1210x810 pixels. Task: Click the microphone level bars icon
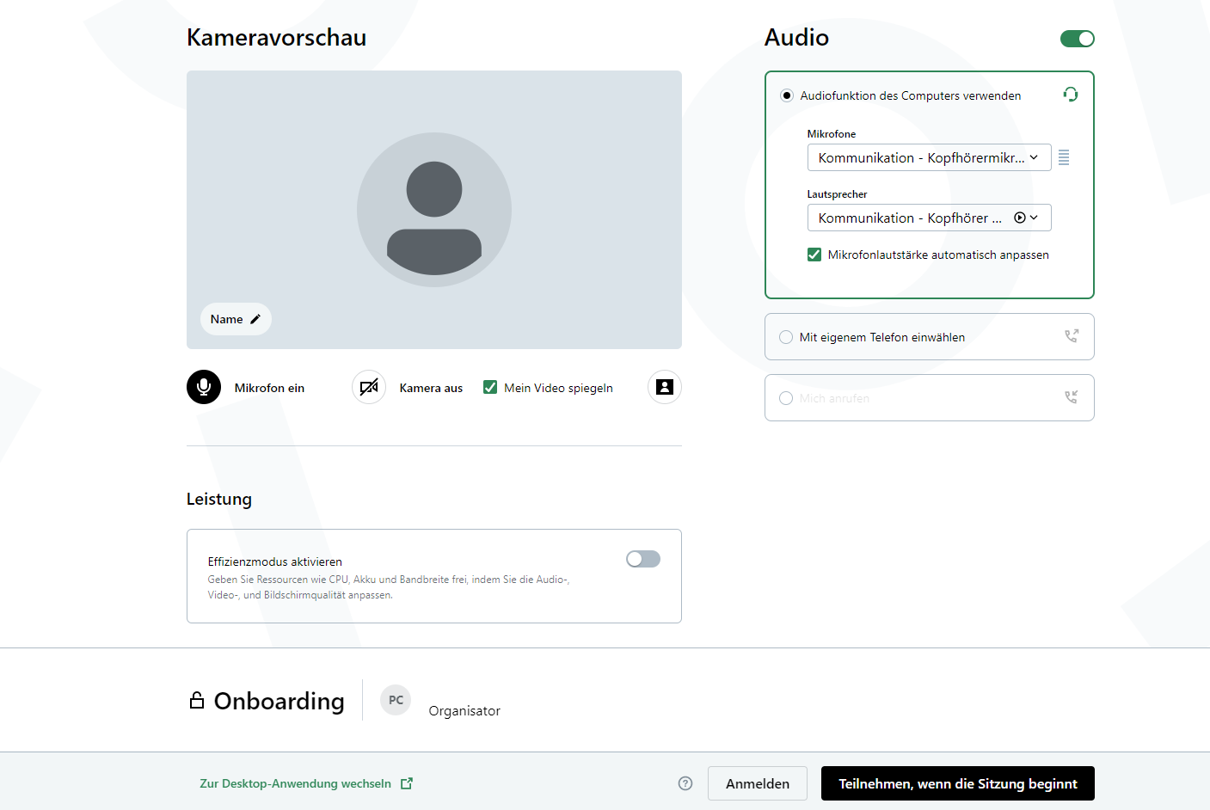pyautogui.click(x=1064, y=157)
